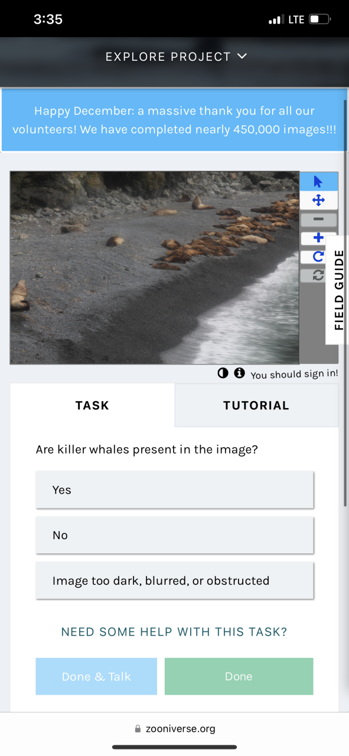Screen dimensions: 349x756
Task: Click the zooniverse.org address bar
Action: click(175, 728)
